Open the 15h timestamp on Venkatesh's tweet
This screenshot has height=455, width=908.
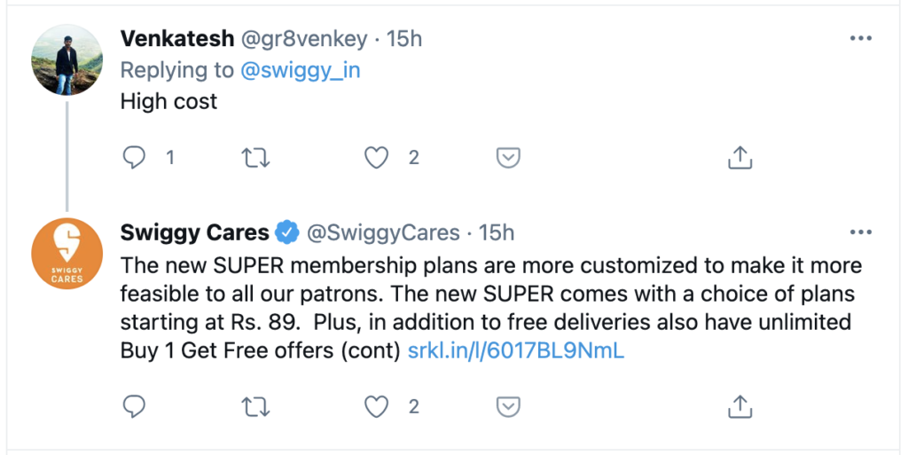(405, 39)
